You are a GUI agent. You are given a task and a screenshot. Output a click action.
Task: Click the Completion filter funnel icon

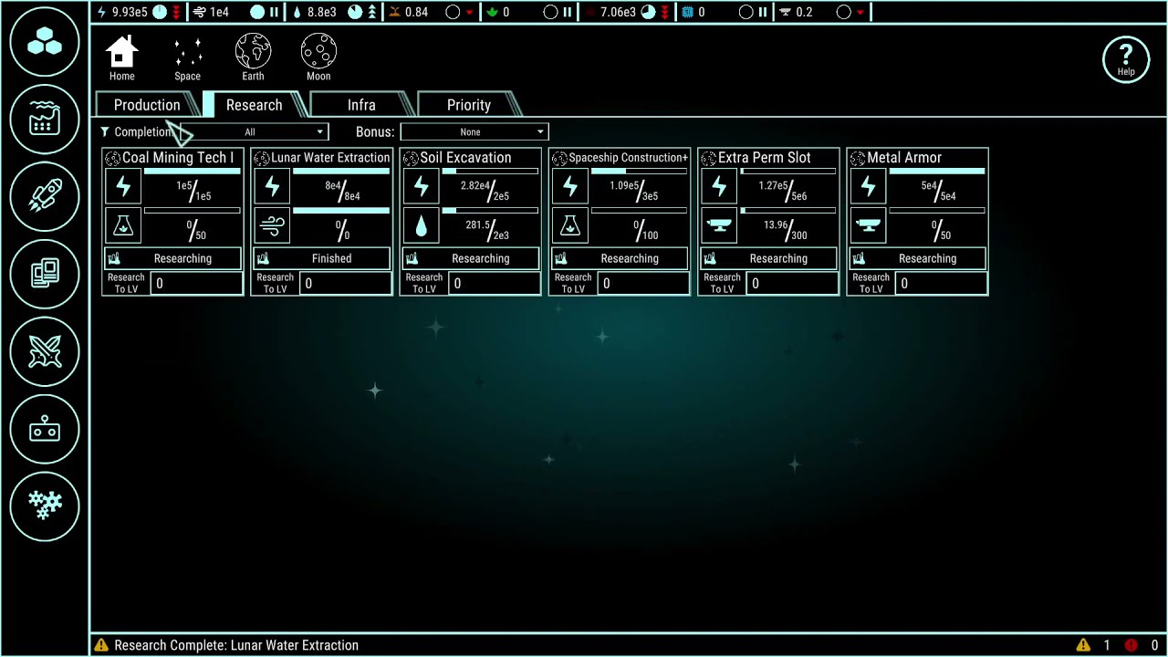[105, 132]
